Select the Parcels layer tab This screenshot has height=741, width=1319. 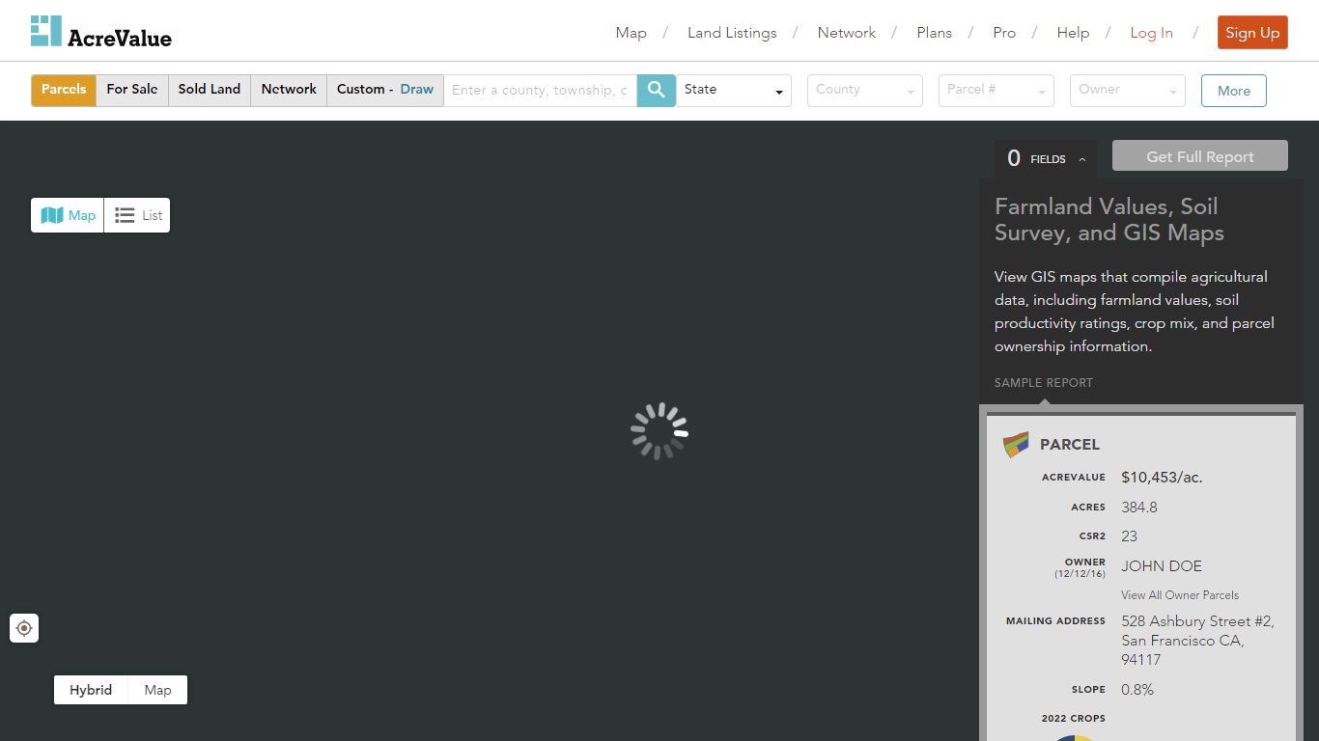pyautogui.click(x=64, y=90)
